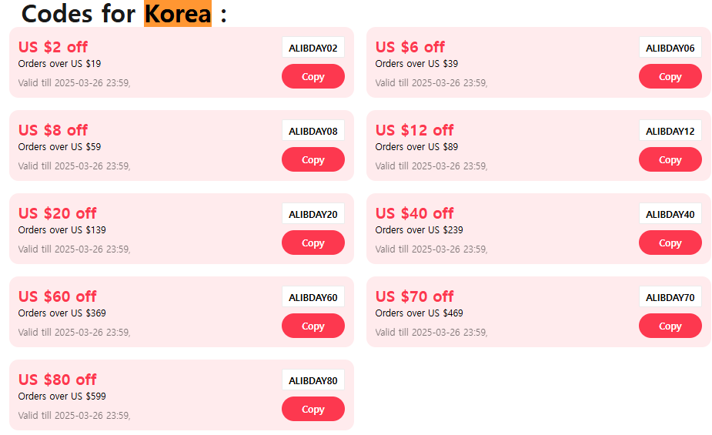The height and width of the screenshot is (435, 712).
Task: Select the ALIBDAY06 code text box
Action: [x=670, y=48]
